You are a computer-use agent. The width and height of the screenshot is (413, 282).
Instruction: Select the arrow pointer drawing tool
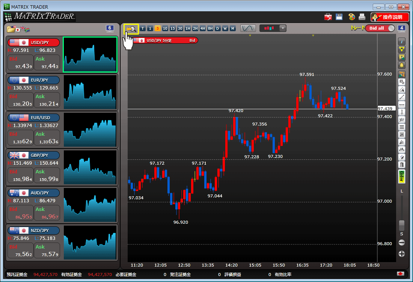pyautogui.click(x=402, y=82)
